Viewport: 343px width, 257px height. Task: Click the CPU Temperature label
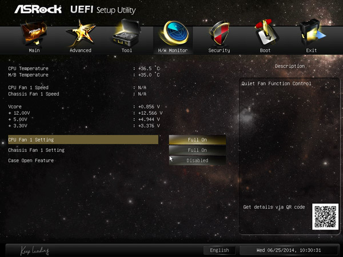(x=28, y=69)
